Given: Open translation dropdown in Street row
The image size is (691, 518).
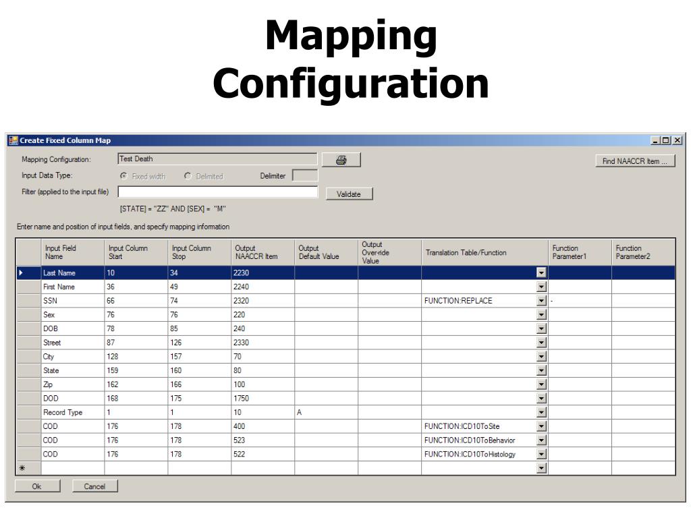Looking at the screenshot, I should click(542, 343).
